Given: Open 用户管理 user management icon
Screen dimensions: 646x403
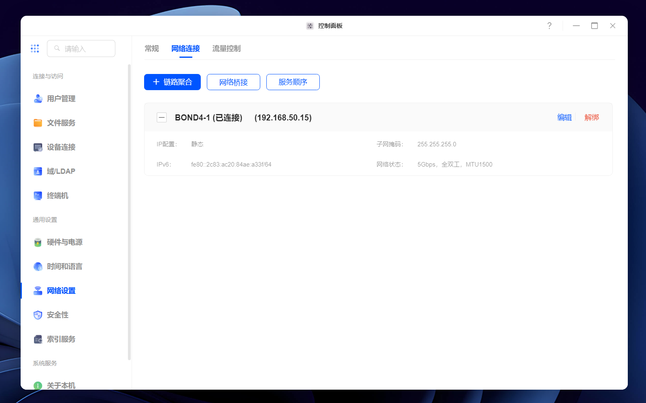Looking at the screenshot, I should coord(38,99).
